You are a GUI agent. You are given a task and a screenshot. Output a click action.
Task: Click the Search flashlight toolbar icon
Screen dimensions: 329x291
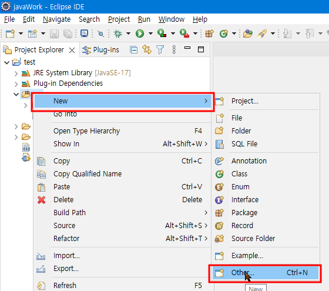(262, 34)
